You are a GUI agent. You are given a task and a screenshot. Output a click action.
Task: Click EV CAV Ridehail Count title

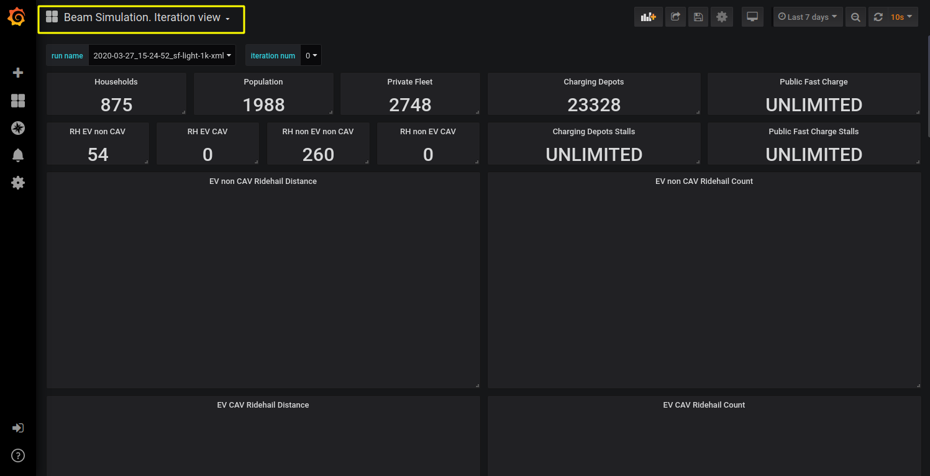(x=704, y=405)
